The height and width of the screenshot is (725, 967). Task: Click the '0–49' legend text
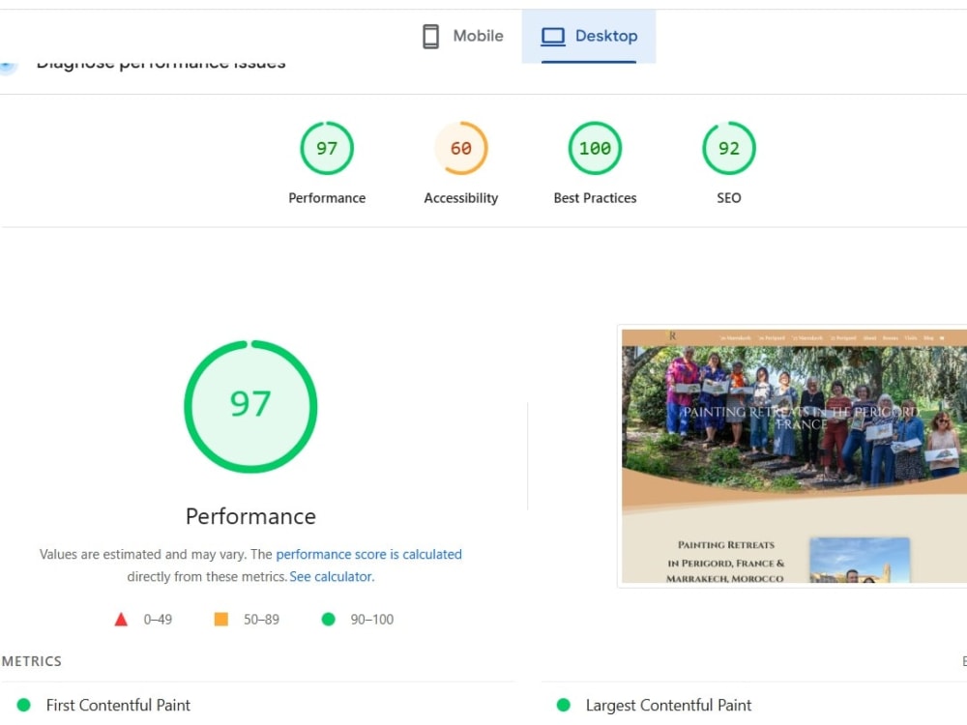coord(158,619)
